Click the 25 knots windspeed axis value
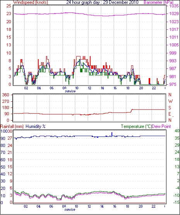The image size is (180, 215). click(9, 6)
